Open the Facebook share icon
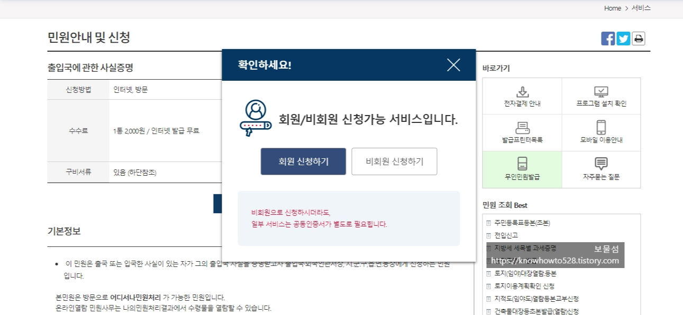This screenshot has width=683, height=315. pos(607,38)
